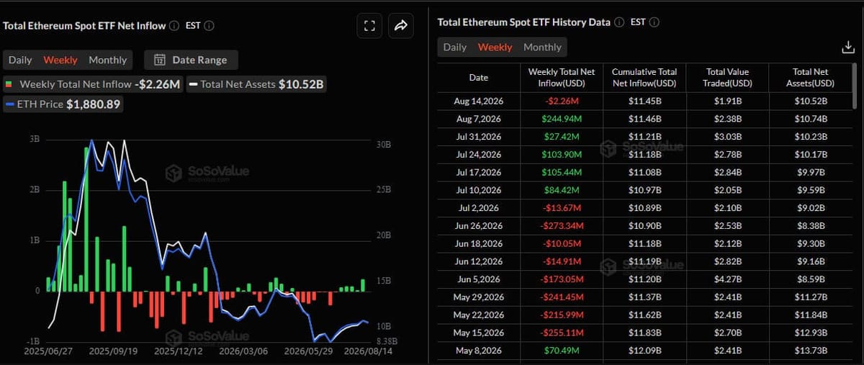Click the $84.42M inflow value
864x365 pixels.
coord(562,190)
